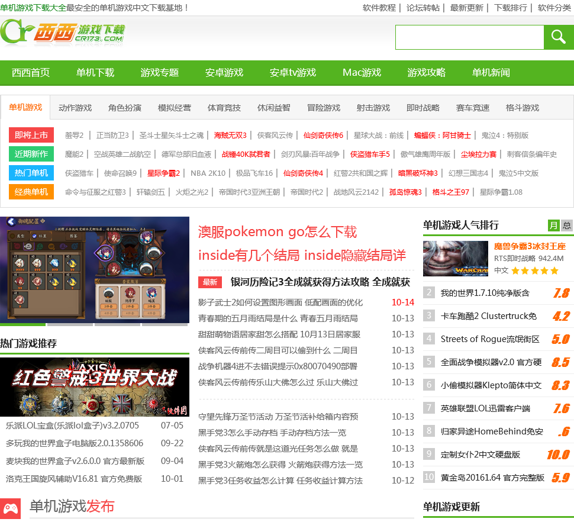Open 澳服pokemon go怎么下载 headline
The image size is (574, 522).
pos(278,232)
